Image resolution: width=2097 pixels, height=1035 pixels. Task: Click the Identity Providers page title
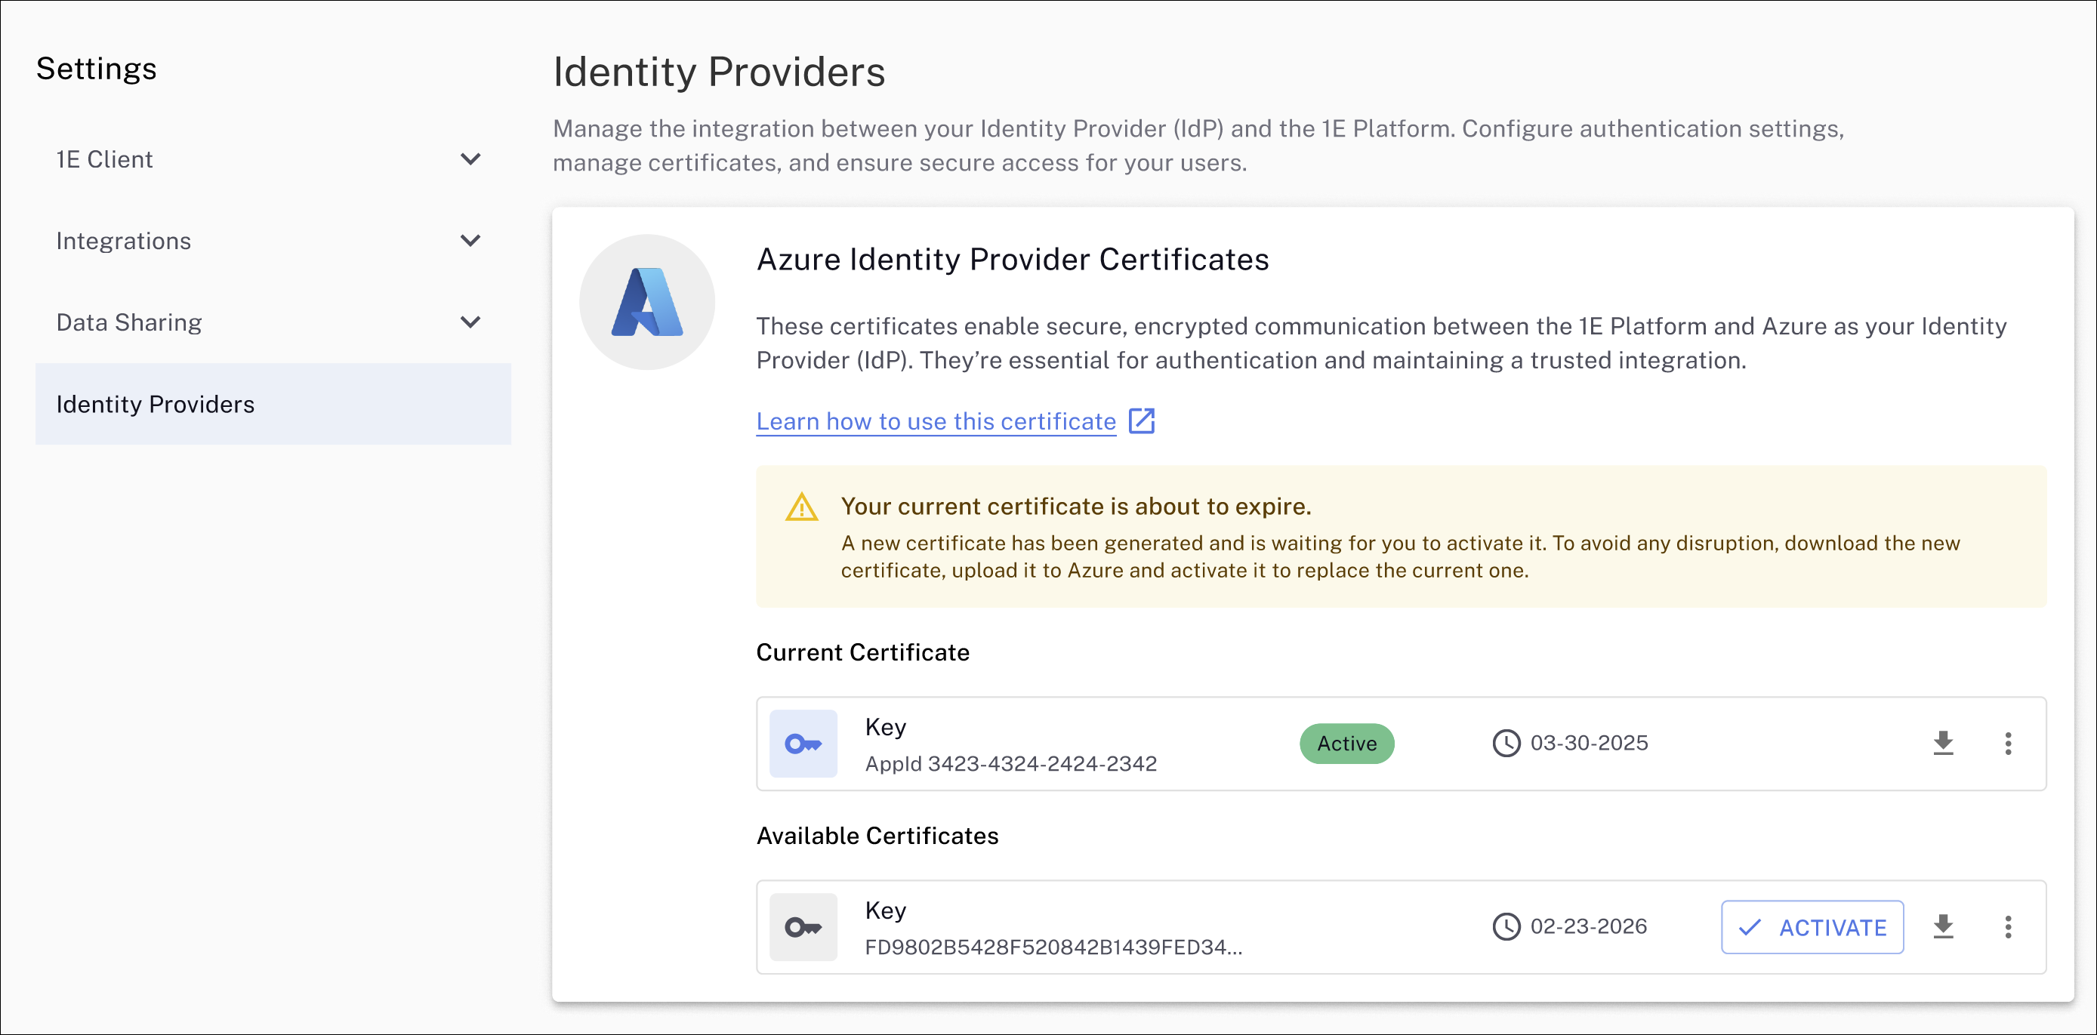point(719,72)
